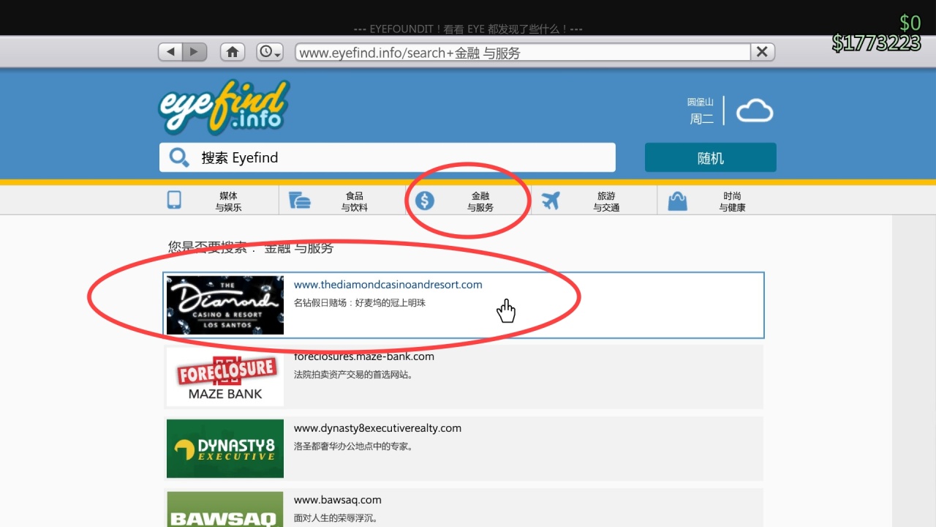
Task: Open foreclosures.maze-bank.com link
Action: [x=364, y=356]
